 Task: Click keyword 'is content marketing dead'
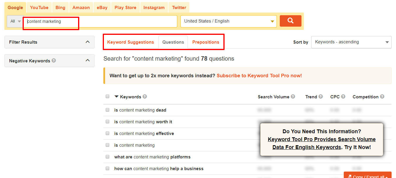pos(140,110)
